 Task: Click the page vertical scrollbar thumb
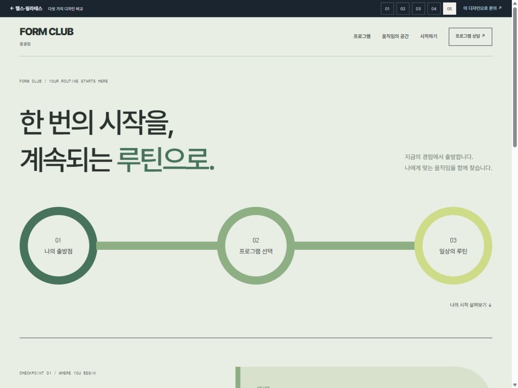pos(515,77)
